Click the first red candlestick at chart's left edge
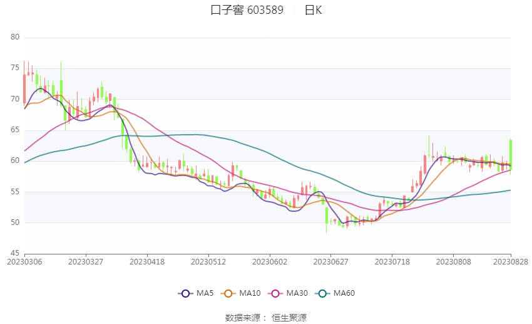Viewport: 532px width, 324px height. click(24, 88)
